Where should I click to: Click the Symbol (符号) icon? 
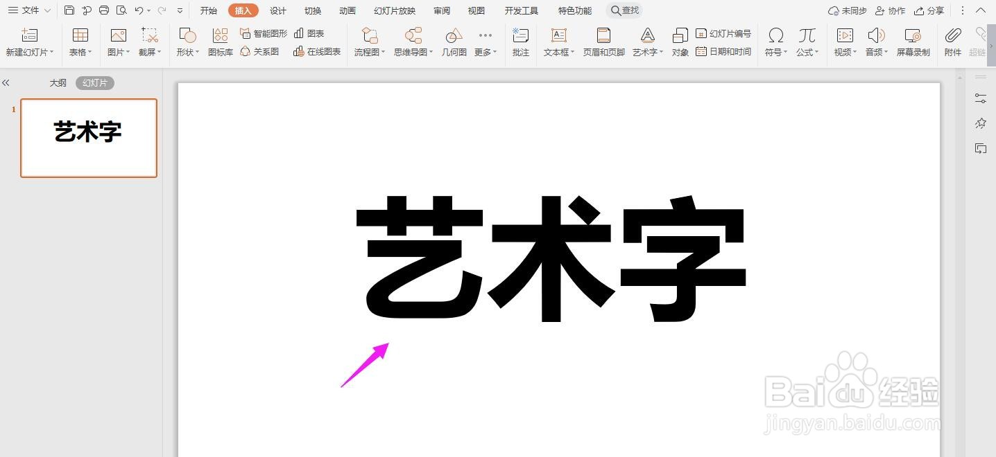(776, 35)
